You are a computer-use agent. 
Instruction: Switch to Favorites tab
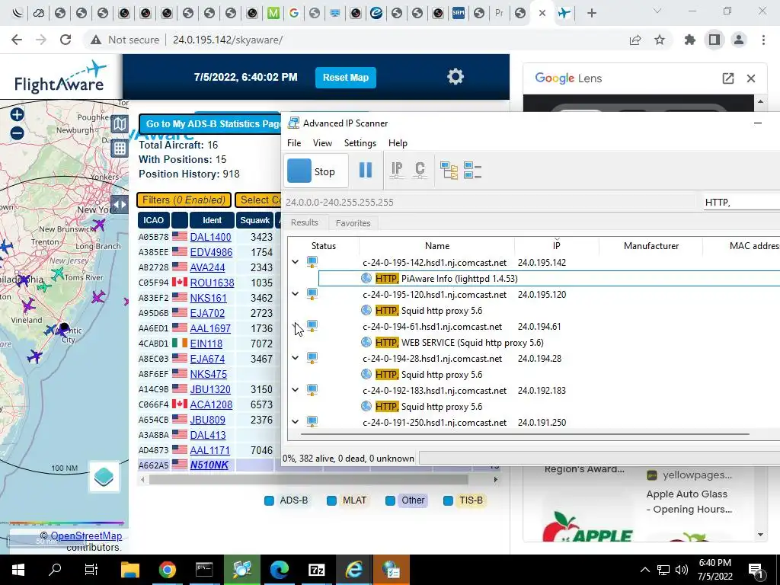[353, 223]
